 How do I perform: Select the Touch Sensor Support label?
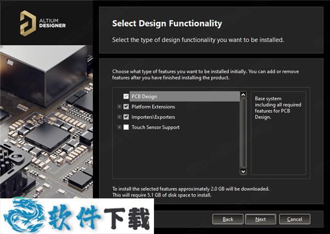[x=156, y=127]
